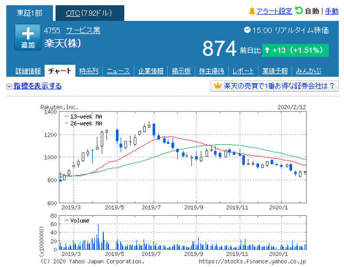
Task: Click the 874 stock price
Action: click(219, 49)
